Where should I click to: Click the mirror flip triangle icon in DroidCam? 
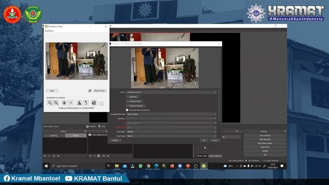79,103
